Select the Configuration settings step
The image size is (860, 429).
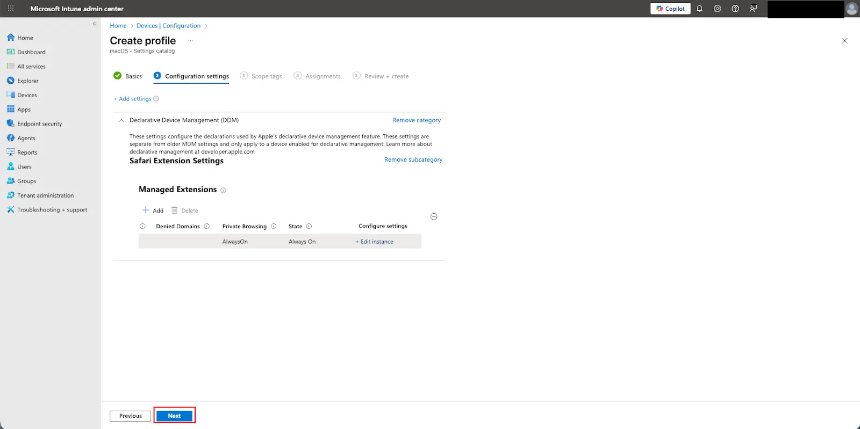191,76
